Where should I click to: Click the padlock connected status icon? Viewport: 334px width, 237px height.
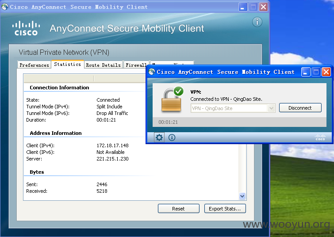(172, 99)
